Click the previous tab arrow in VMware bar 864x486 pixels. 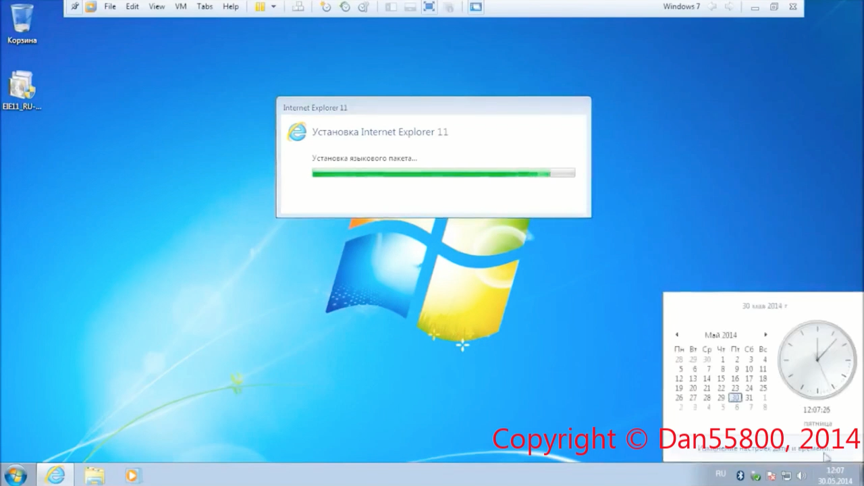click(x=712, y=7)
